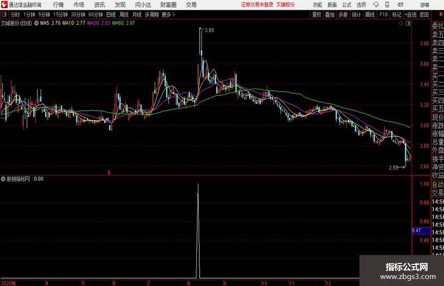Click the 2020年 date axis label

click(x=9, y=283)
